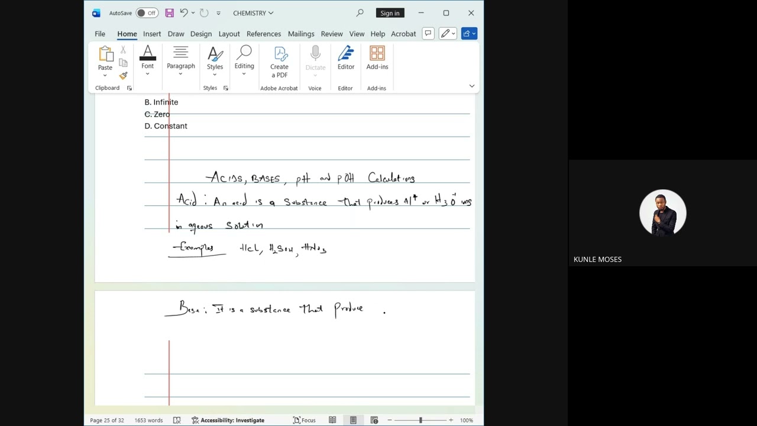Screen dimensions: 757x426
Task: Click Create a PDF
Action: (x=279, y=62)
